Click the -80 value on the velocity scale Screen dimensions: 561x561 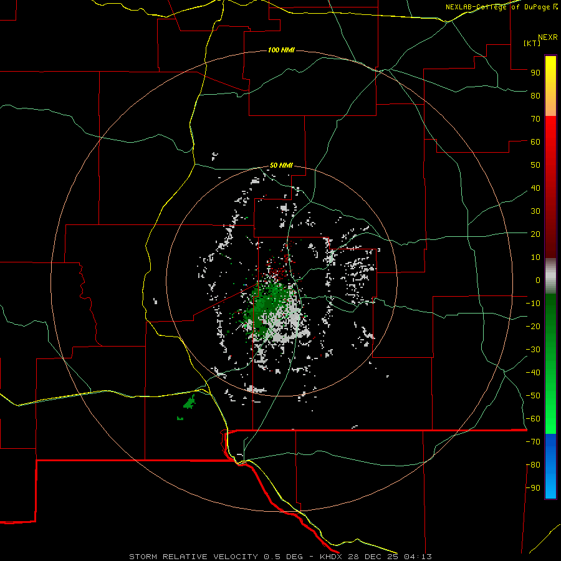click(x=533, y=465)
